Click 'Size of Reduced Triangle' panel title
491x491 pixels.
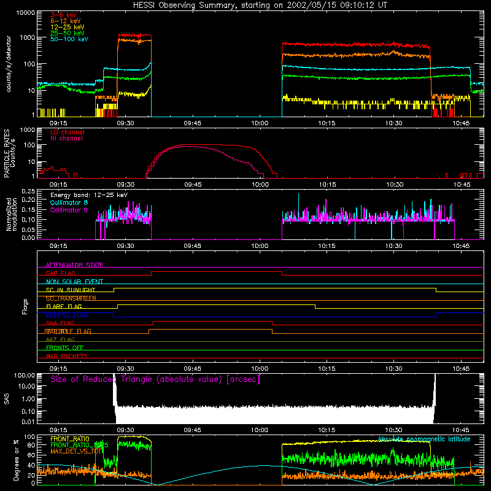[x=155, y=379]
